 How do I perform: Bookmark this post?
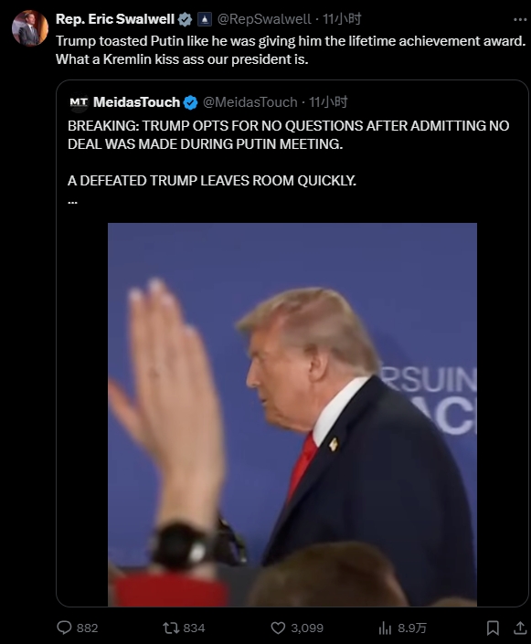(x=493, y=628)
